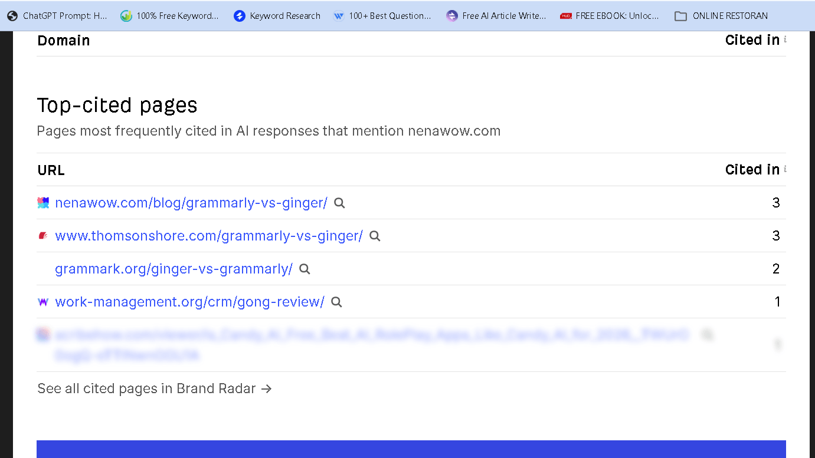
Task: Click info icon next to URL table's Cited in
Action: tap(785, 169)
